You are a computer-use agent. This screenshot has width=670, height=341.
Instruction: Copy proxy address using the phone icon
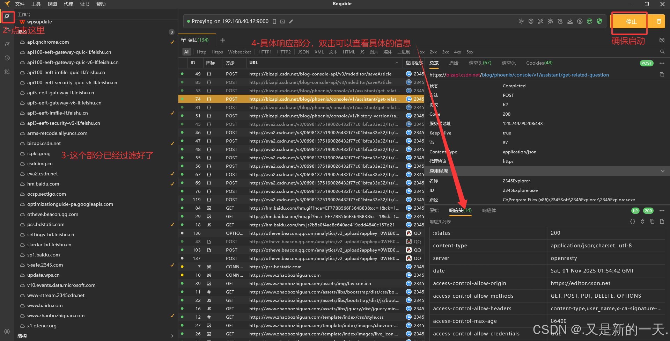pyautogui.click(x=274, y=21)
